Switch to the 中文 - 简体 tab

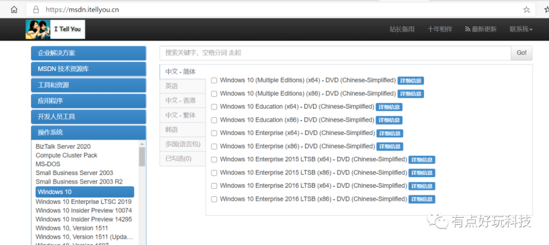pyautogui.click(x=183, y=72)
